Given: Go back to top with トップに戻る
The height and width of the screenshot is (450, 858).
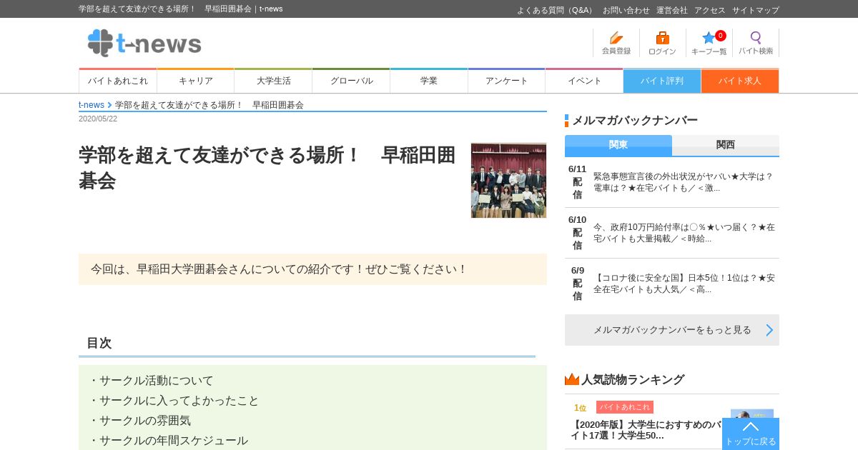Looking at the screenshot, I should pos(751,434).
